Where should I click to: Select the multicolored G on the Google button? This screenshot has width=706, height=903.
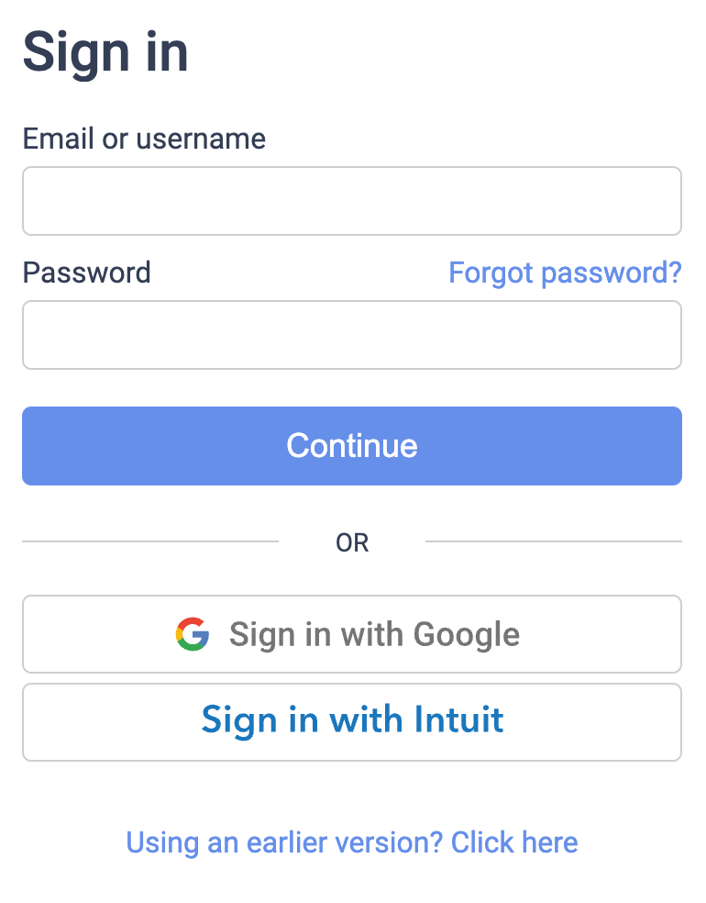(x=190, y=634)
